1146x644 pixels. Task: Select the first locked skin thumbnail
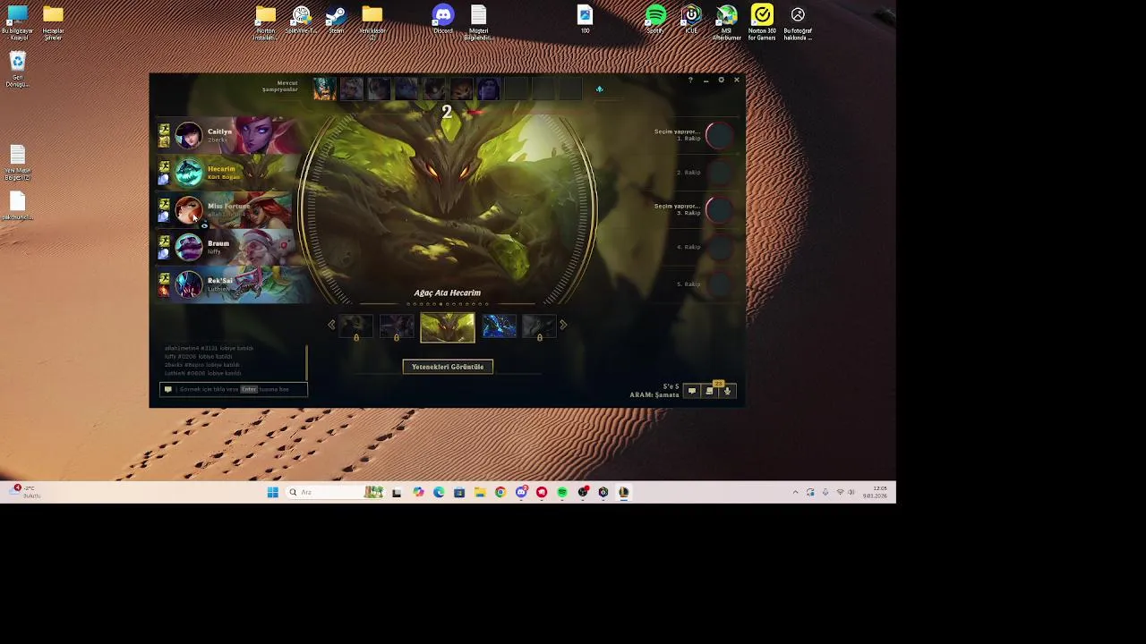coord(356,327)
